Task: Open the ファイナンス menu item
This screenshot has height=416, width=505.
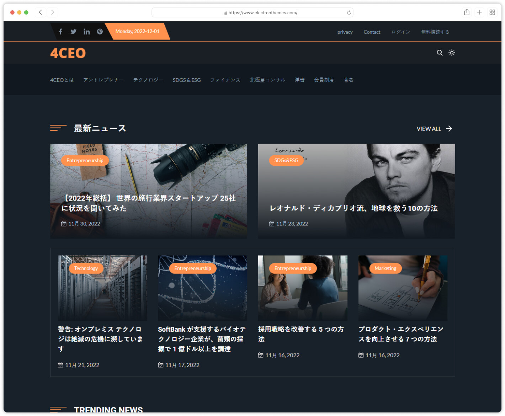Action: click(225, 80)
